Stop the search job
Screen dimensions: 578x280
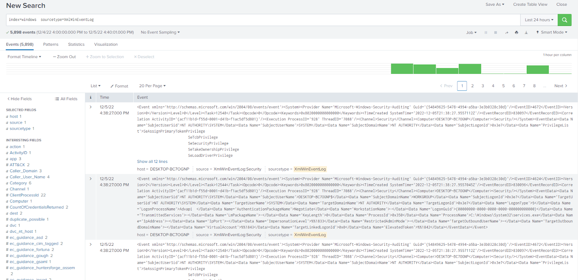coord(496,32)
